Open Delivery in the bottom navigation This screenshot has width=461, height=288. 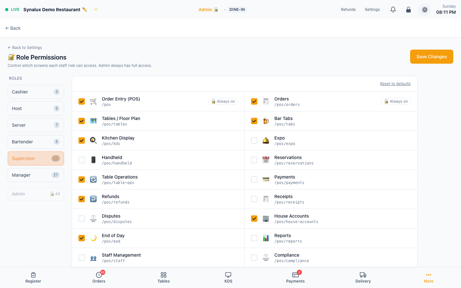(x=363, y=278)
